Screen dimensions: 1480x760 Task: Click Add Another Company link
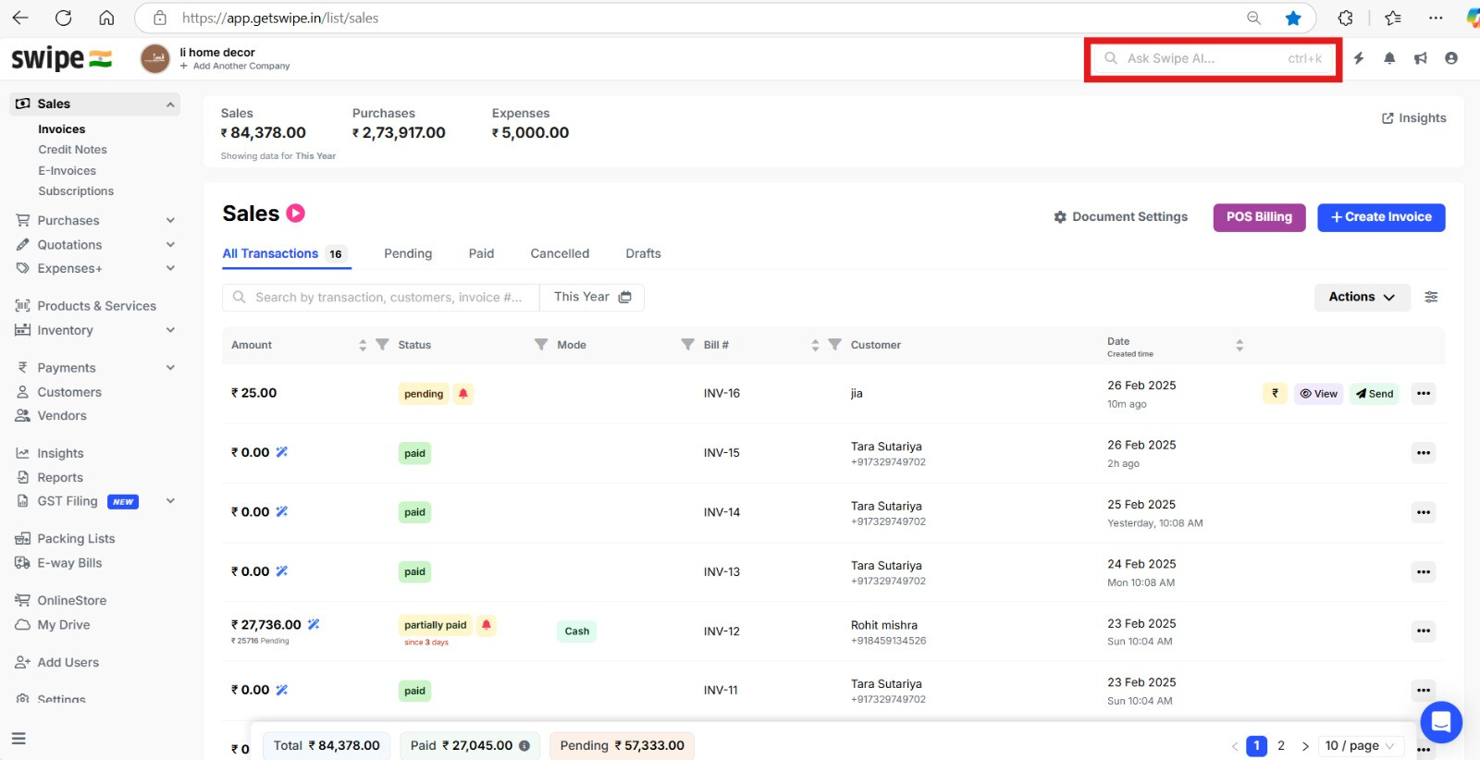235,67
